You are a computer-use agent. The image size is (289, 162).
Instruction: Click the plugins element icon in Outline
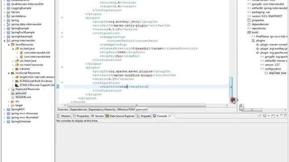pos(253,40)
